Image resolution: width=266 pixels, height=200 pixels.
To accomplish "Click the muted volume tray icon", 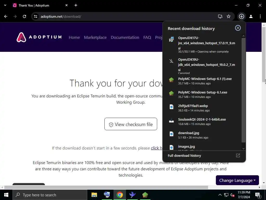I will pyautogui.click(x=232, y=195).
